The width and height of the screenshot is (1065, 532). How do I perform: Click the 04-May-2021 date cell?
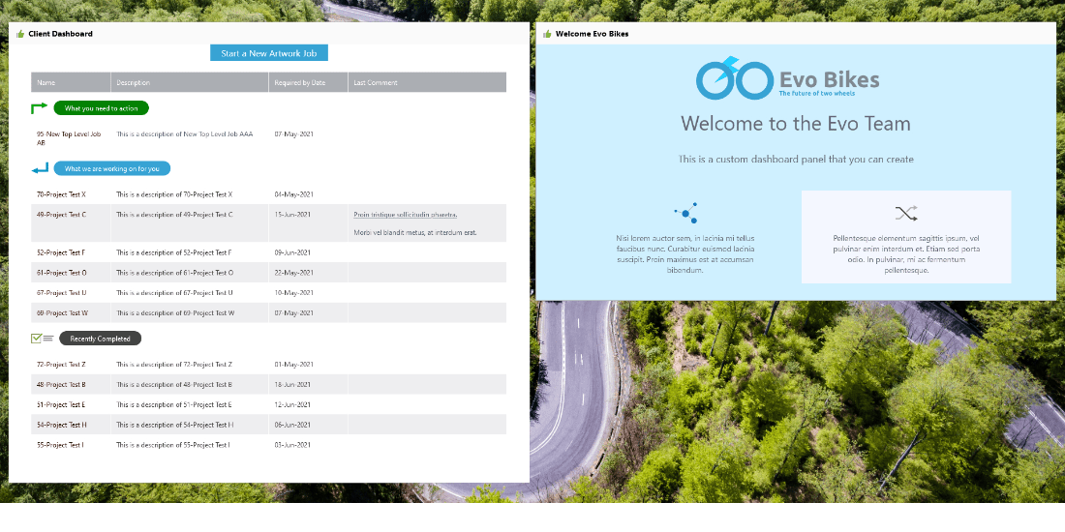click(x=294, y=194)
